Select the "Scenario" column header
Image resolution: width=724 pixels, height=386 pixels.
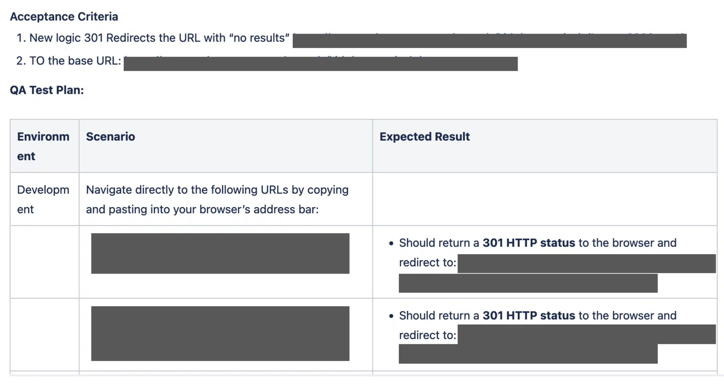110,137
